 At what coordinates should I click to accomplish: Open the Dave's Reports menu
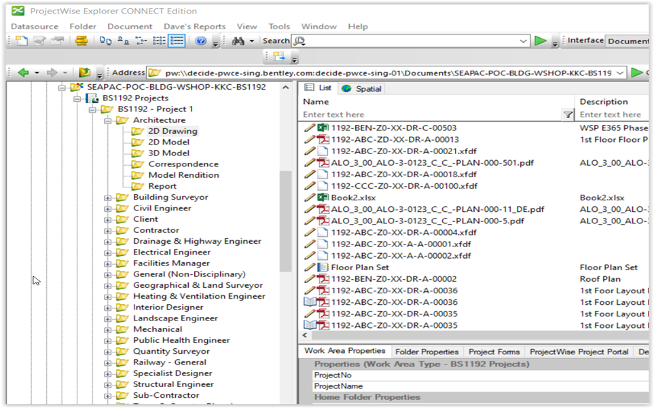tap(194, 26)
